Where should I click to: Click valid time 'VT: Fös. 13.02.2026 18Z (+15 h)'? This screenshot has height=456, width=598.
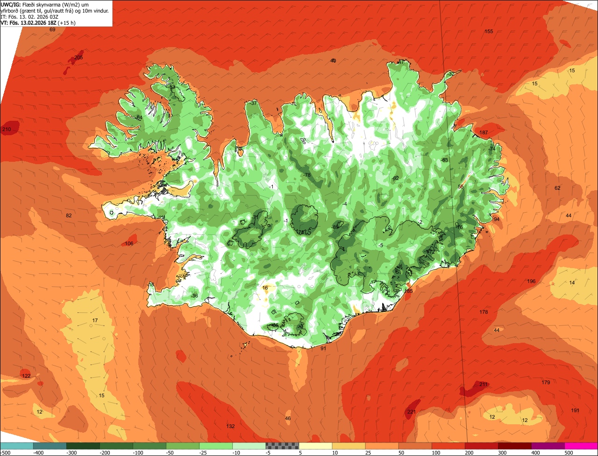tap(38, 23)
